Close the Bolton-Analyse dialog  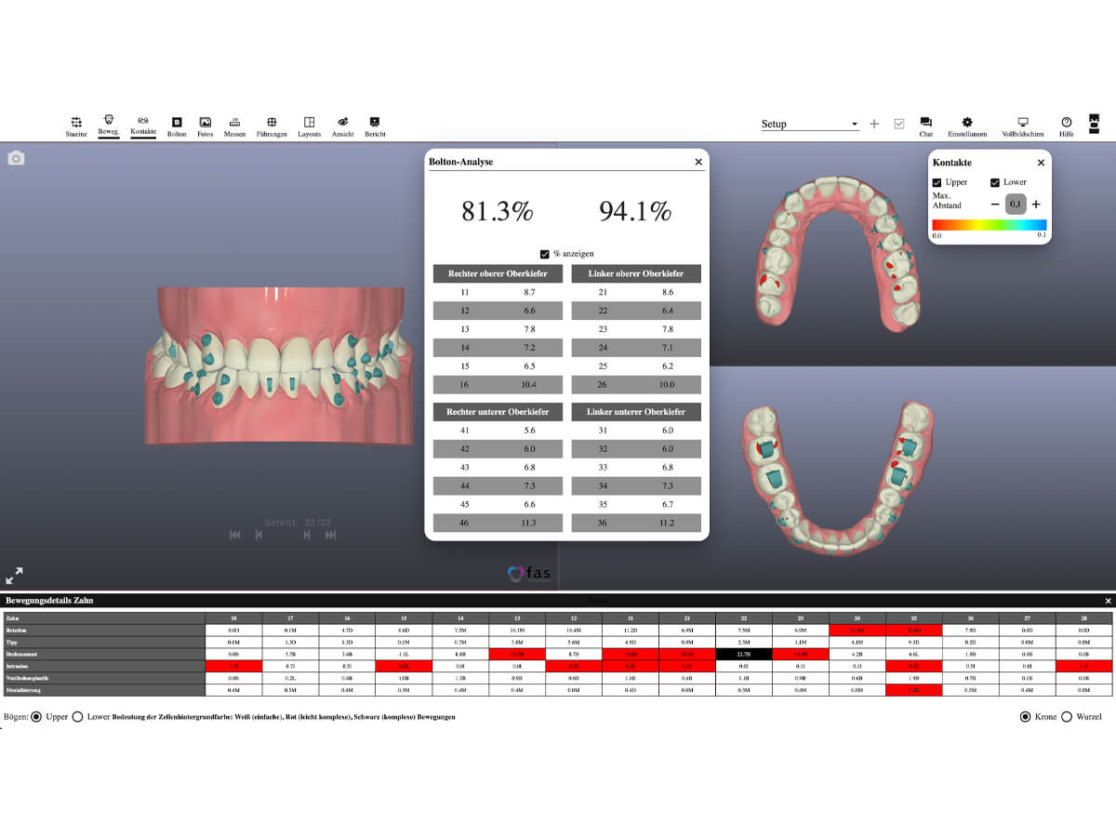698,162
